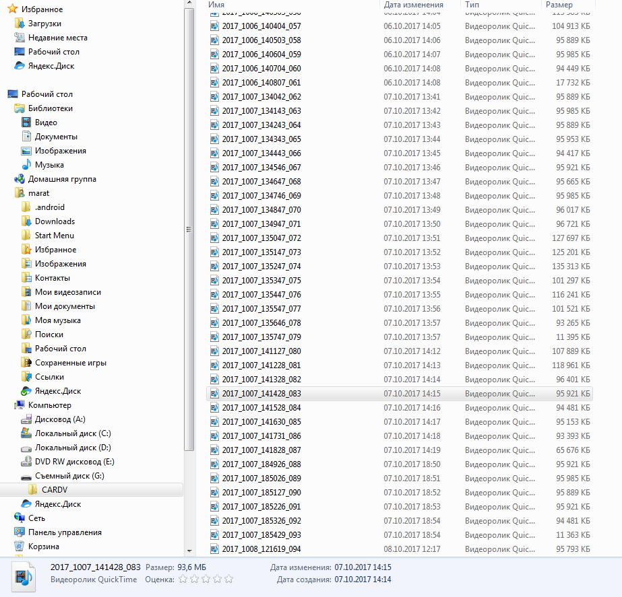Click the Загрузки folder icon in favorites
The width and height of the screenshot is (622, 597).
click(x=19, y=24)
